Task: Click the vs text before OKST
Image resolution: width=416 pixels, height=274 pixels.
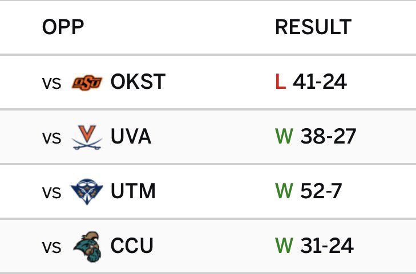Action: [51, 84]
